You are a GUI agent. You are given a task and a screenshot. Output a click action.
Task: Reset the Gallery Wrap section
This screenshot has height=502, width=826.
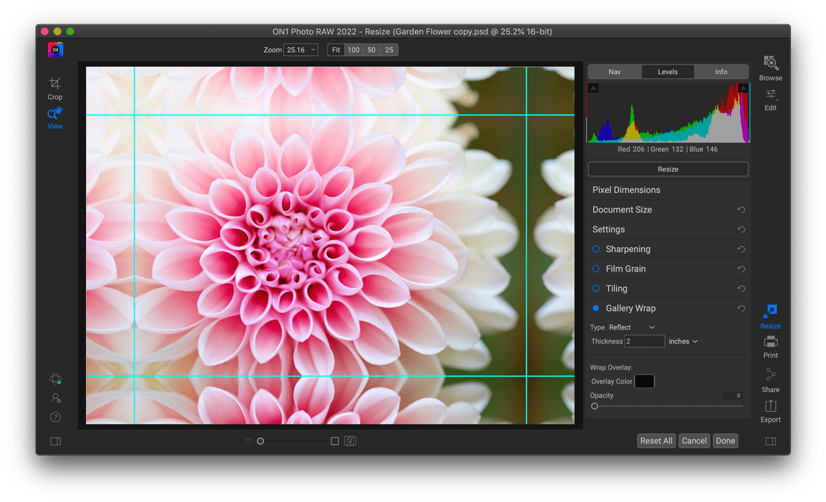[x=741, y=308]
